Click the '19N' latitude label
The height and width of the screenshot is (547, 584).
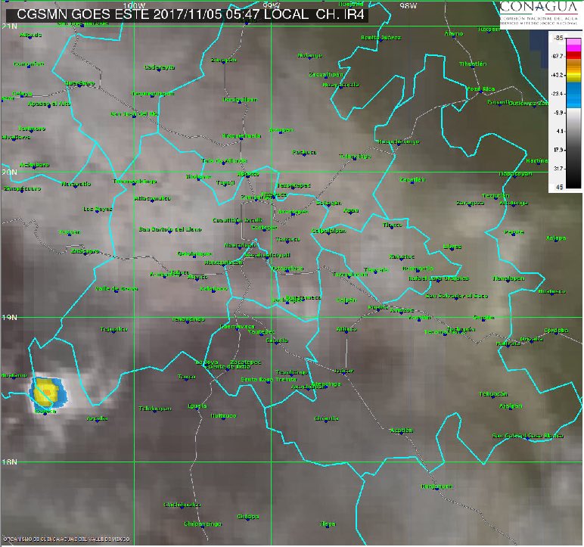click(x=9, y=318)
